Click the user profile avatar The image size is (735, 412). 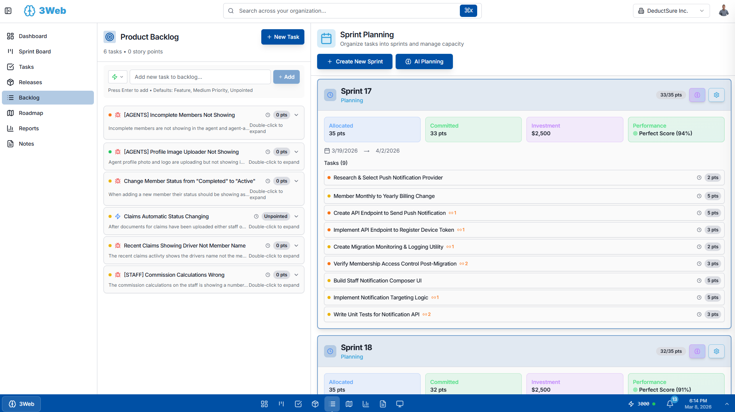[x=723, y=11]
